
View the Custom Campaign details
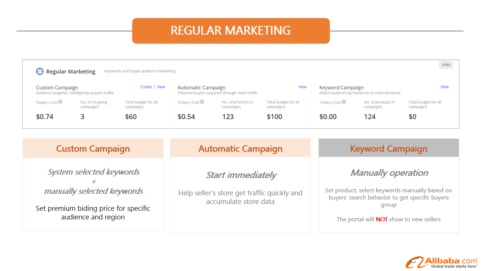pos(161,87)
